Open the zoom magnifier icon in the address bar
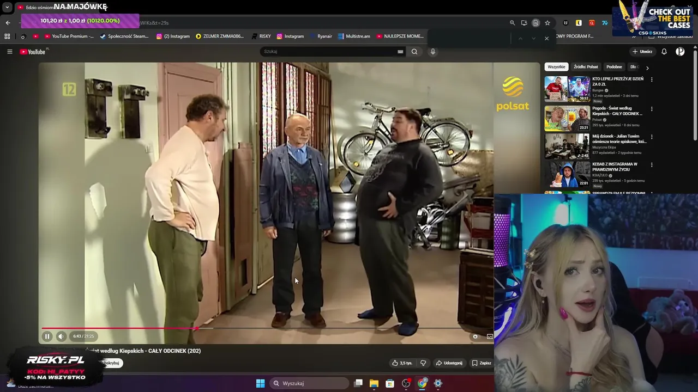 512,23
